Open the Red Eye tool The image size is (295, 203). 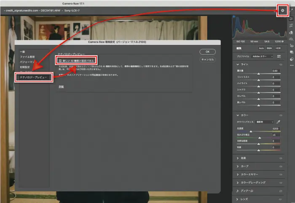tap(291, 46)
